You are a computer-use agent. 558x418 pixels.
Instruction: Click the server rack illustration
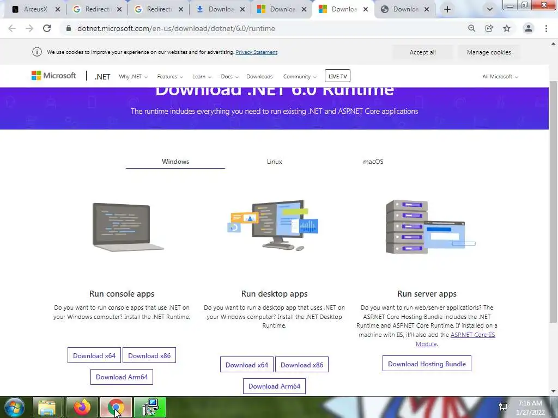tap(430, 227)
